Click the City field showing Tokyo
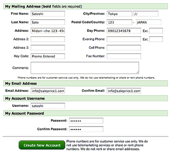 coord(119,14)
